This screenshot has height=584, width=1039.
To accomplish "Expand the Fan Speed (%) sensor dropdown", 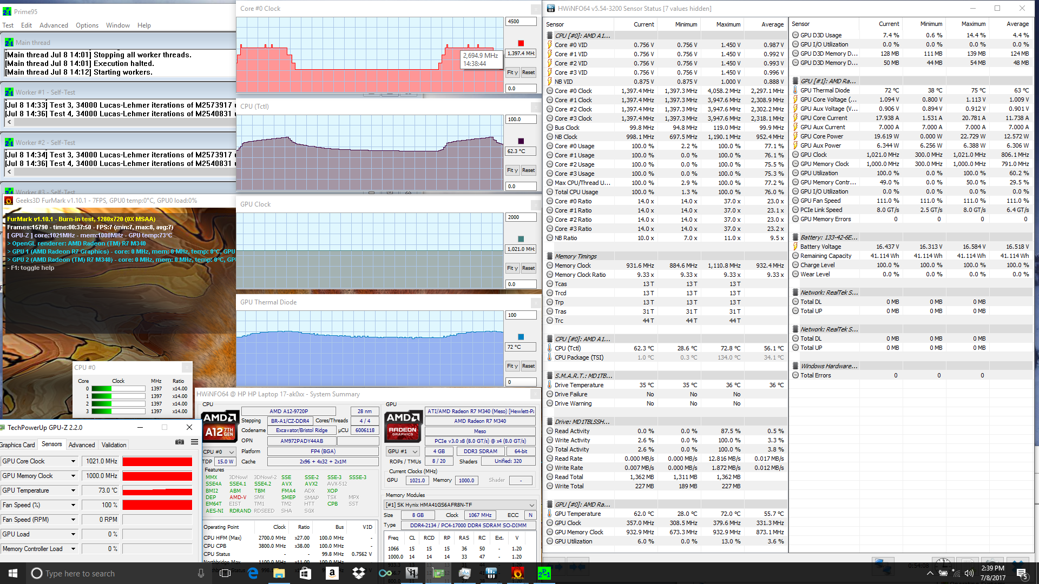I will tap(73, 505).
